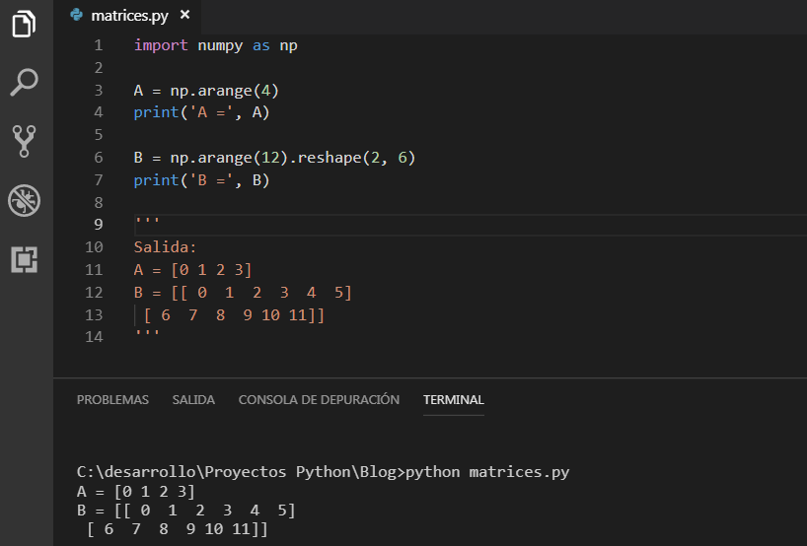Open the Search view in sidebar
Viewport: 807px width, 546px height.
coord(24,82)
